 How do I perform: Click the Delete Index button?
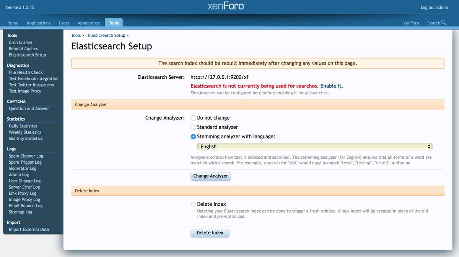(210, 233)
